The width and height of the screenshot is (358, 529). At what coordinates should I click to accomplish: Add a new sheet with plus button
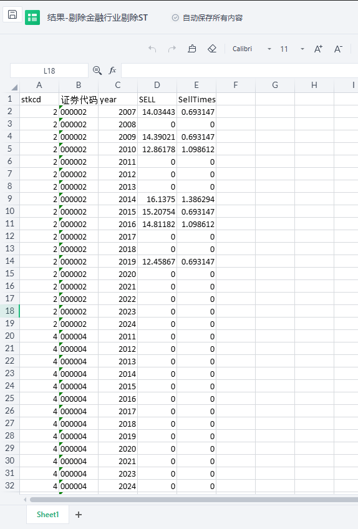coord(79,515)
